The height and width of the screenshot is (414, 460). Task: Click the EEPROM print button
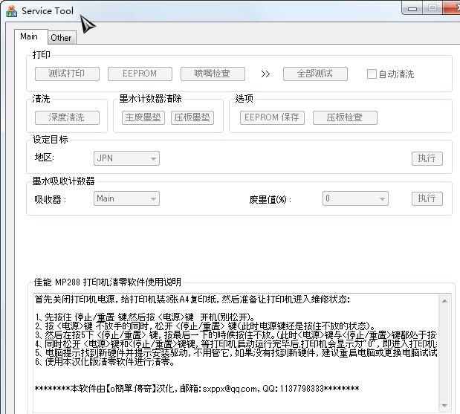click(140, 74)
